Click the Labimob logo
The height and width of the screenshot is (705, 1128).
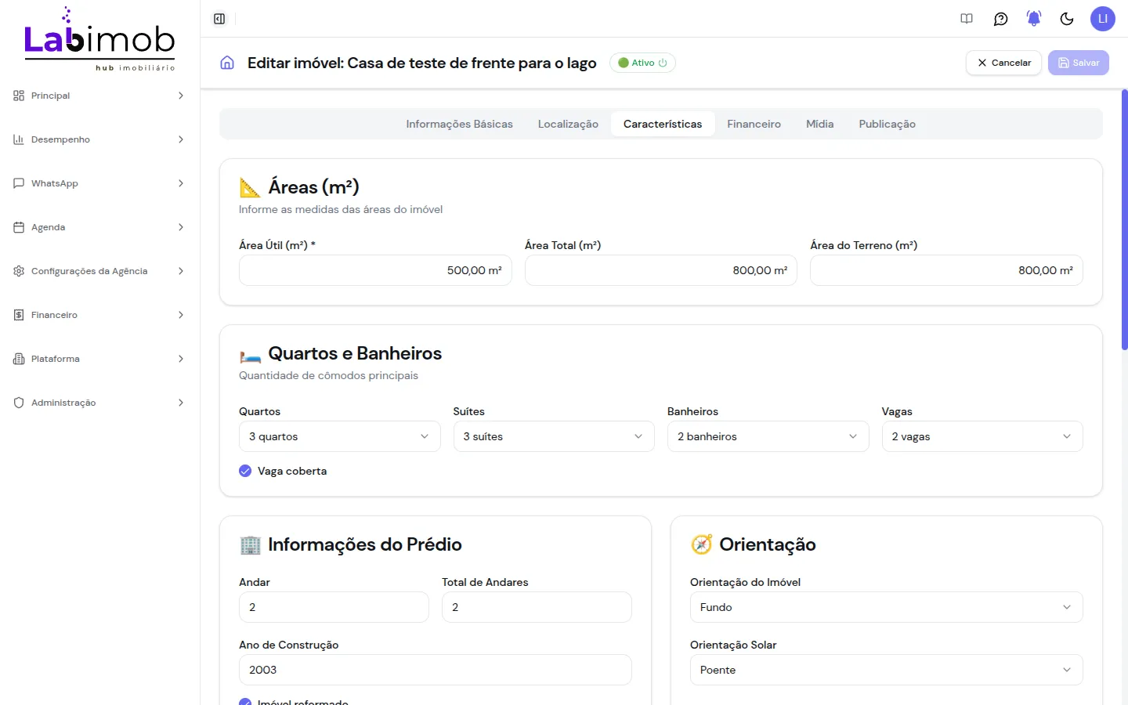(99, 39)
